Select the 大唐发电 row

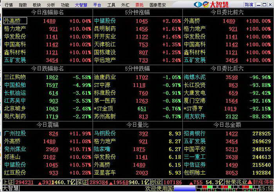[227, 93]
